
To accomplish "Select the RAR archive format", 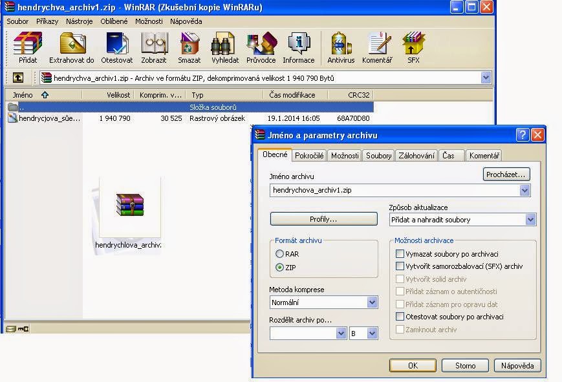I will (279, 254).
